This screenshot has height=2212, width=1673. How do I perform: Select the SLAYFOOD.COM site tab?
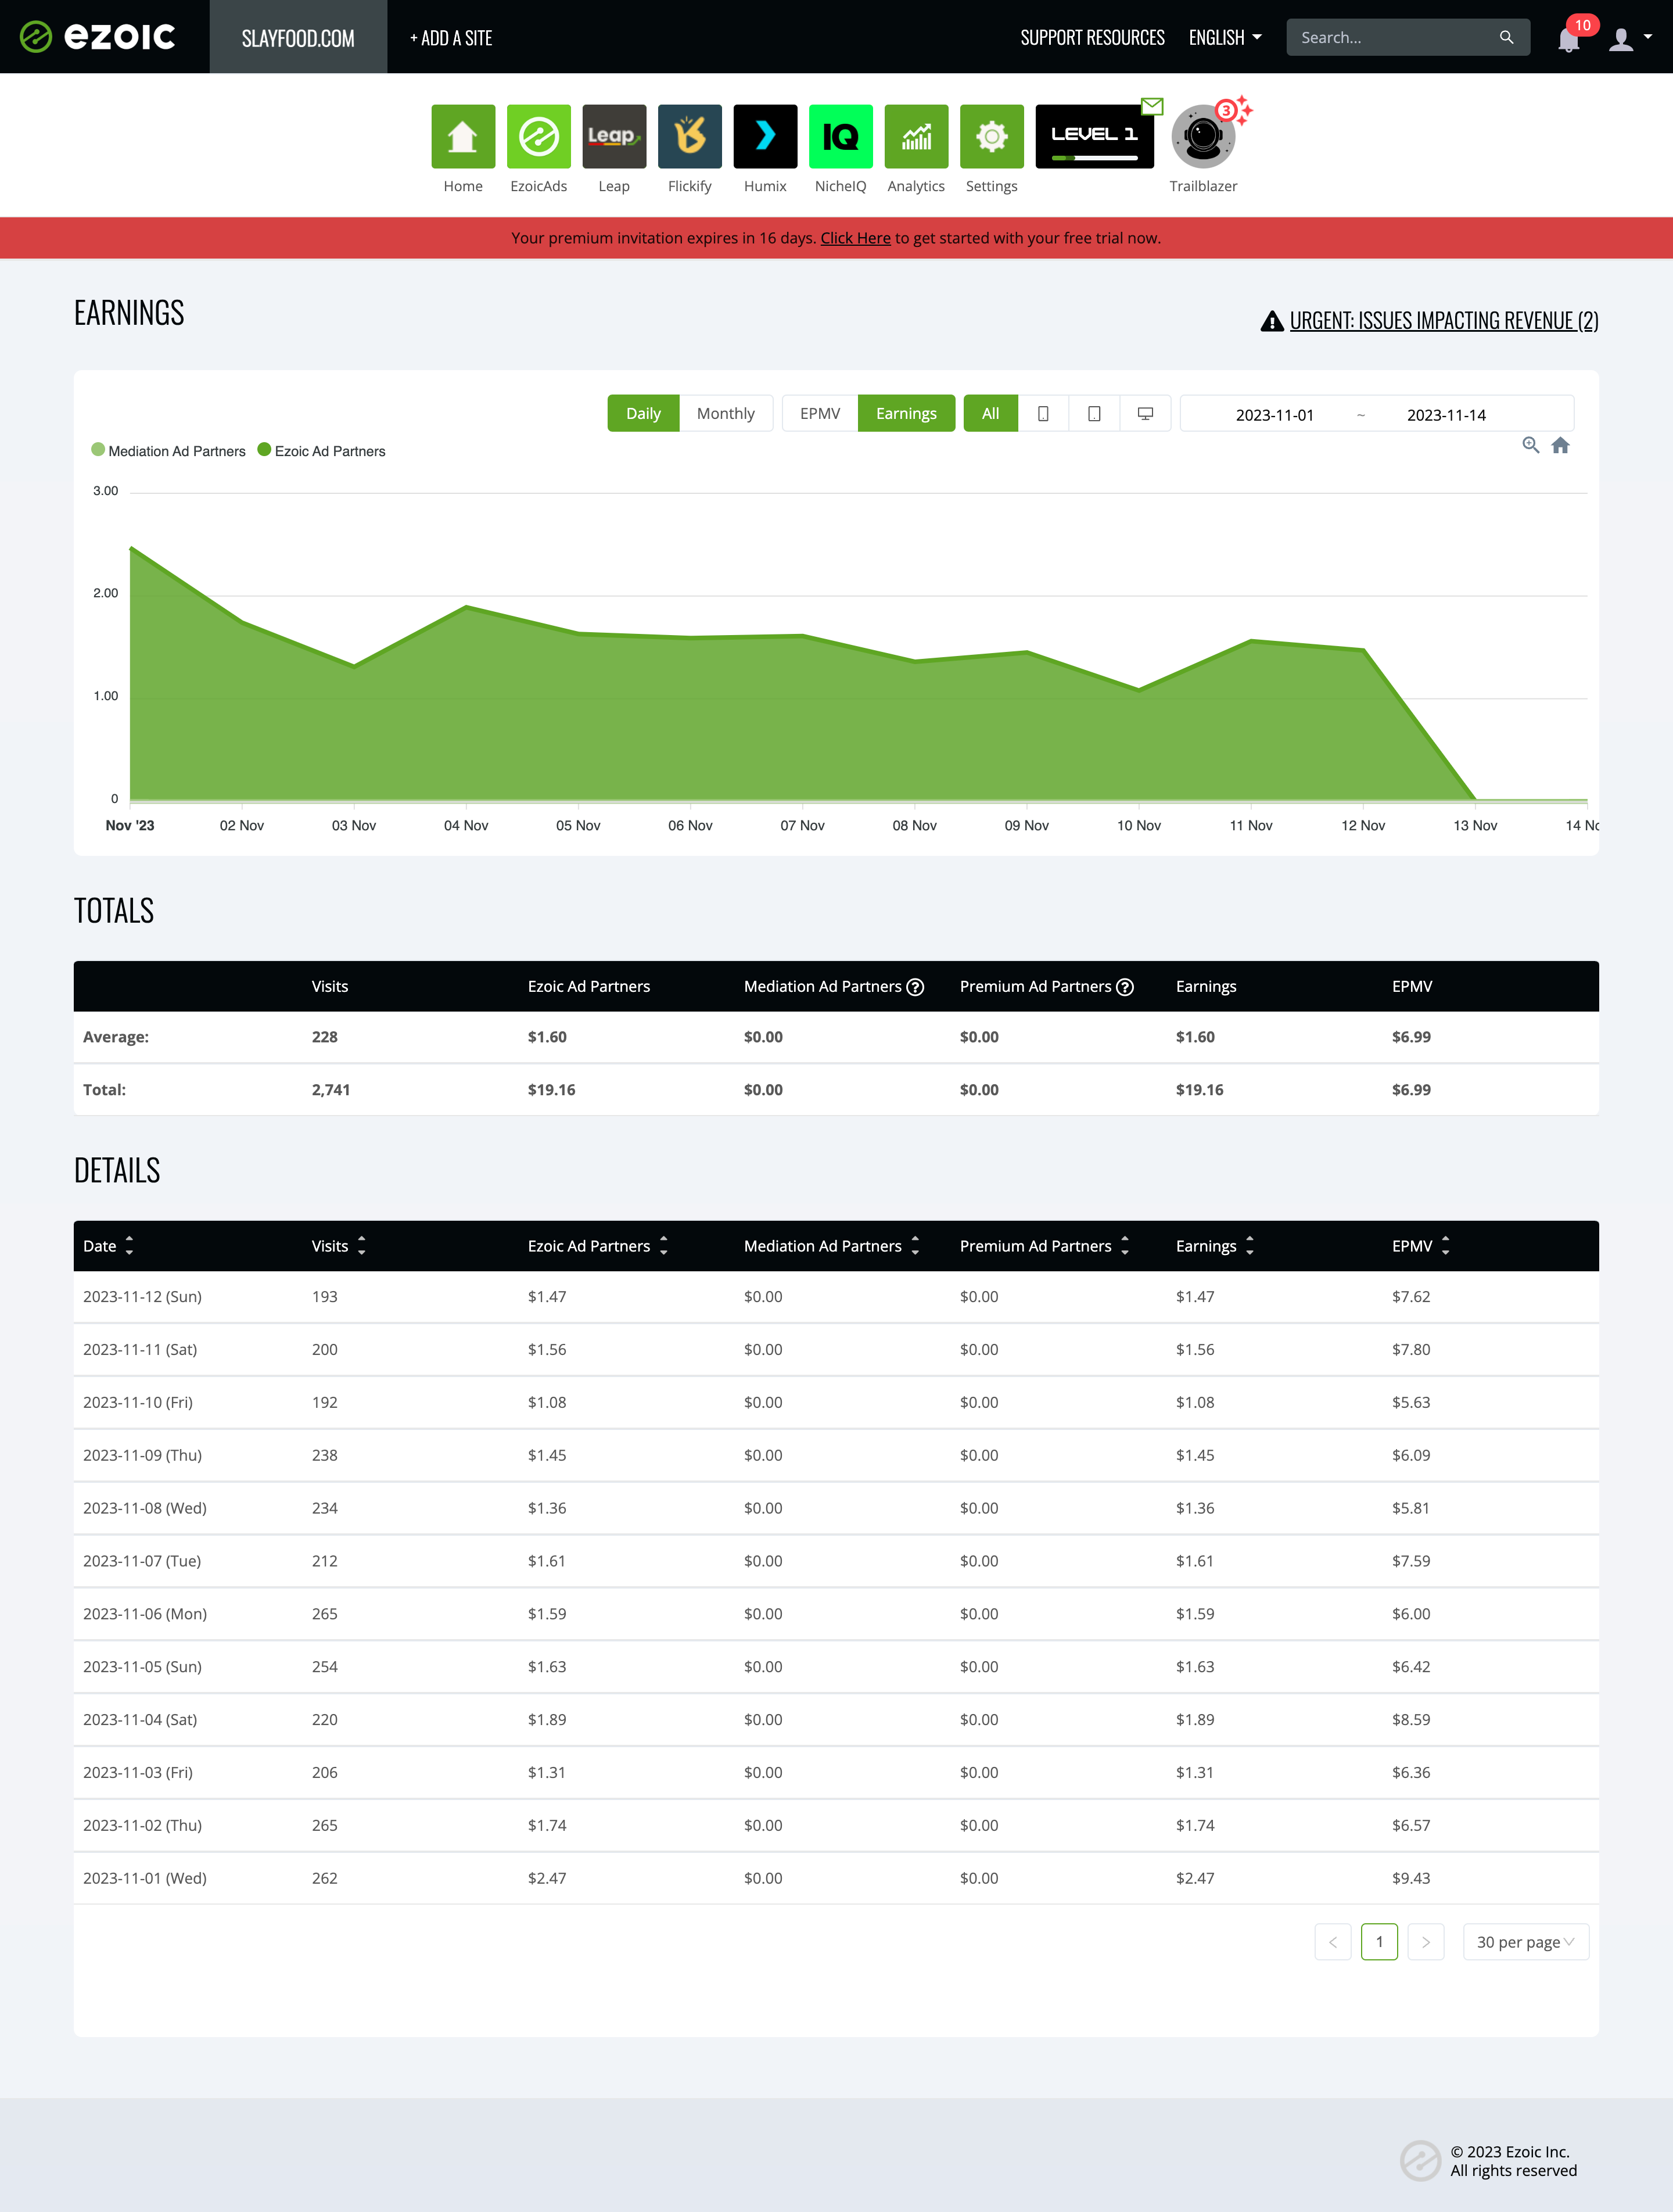tap(298, 37)
